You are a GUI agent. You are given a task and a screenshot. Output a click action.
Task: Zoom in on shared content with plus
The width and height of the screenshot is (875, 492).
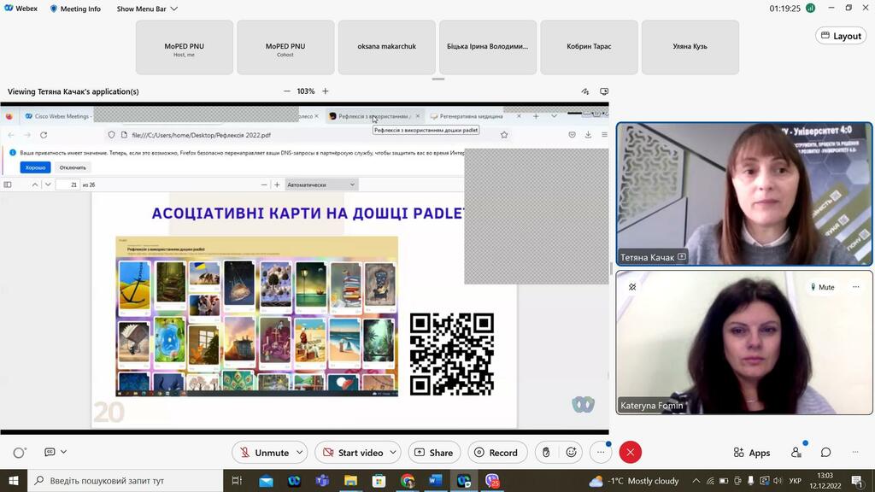coord(325,91)
